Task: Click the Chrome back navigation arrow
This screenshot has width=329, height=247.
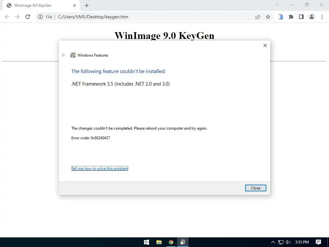Action: [x=7, y=17]
